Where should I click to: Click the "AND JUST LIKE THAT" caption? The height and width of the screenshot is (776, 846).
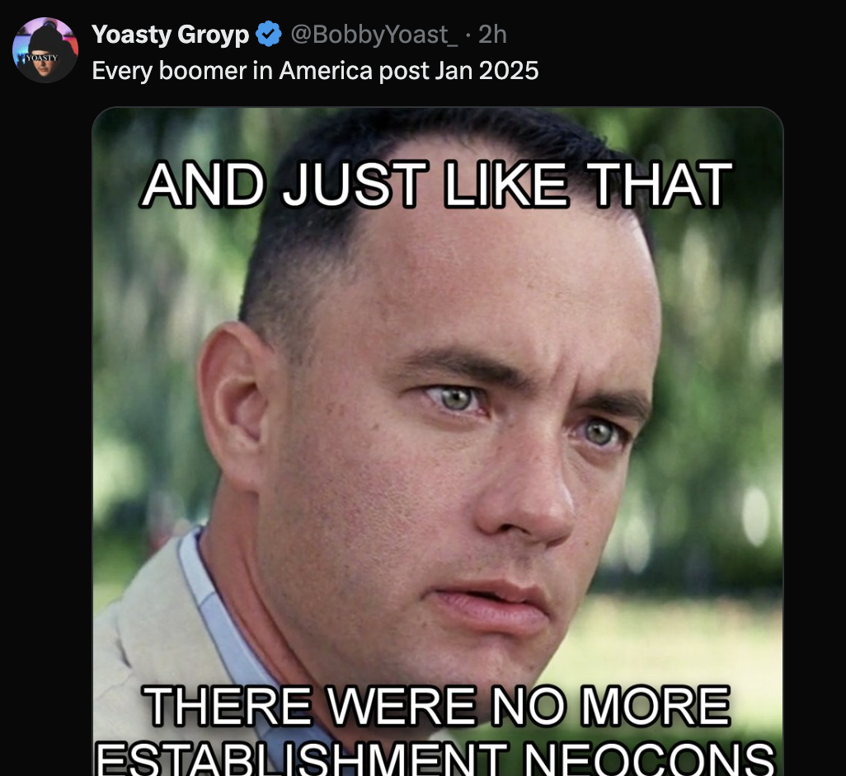tap(437, 185)
